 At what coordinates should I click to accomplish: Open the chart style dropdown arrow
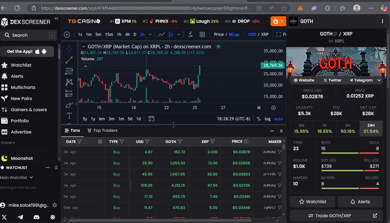178,34
